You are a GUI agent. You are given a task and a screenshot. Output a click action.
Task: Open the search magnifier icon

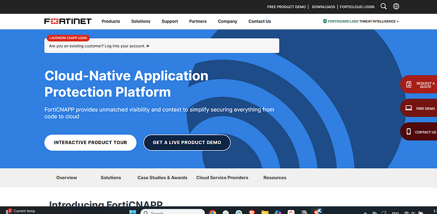pyautogui.click(x=383, y=7)
